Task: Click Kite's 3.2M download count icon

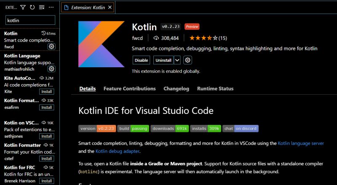Action: tap(42, 78)
